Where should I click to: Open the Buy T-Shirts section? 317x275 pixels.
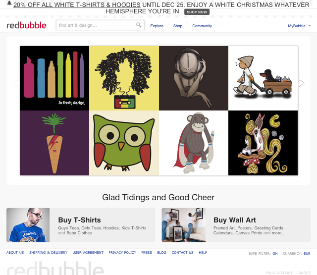coord(81,225)
